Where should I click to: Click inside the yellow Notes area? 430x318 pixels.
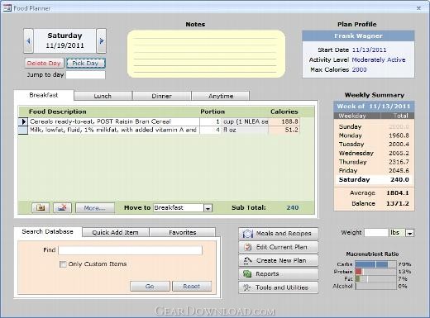(206, 54)
